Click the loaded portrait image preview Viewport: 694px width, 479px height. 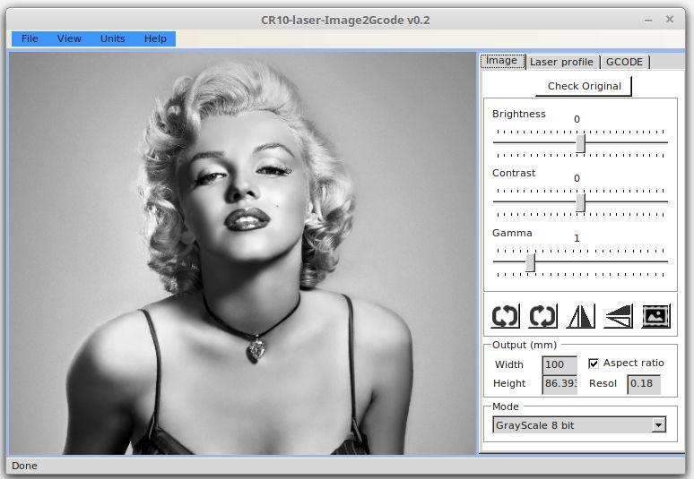pyautogui.click(x=242, y=253)
